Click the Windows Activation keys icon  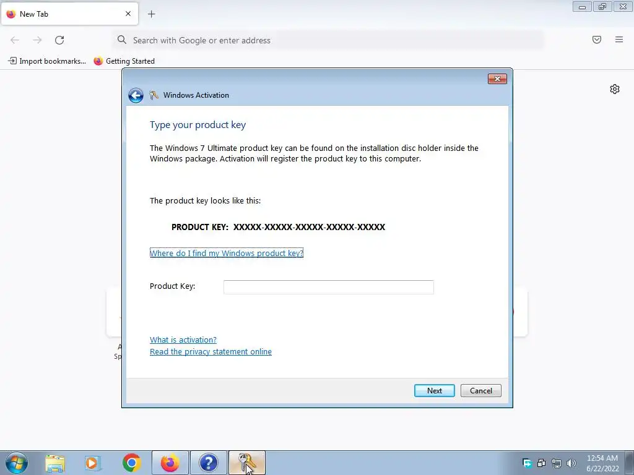click(x=154, y=95)
